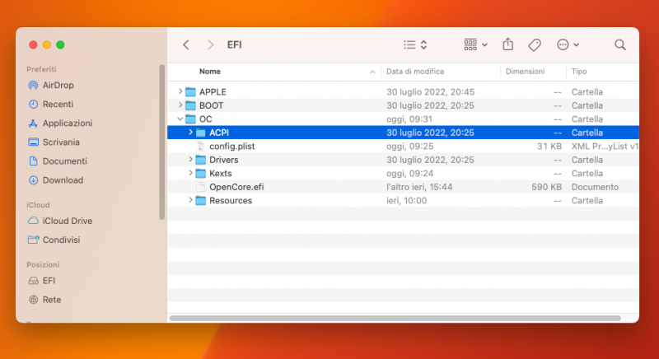Click the Search magnifier icon
The image size is (659, 359).
pyautogui.click(x=620, y=44)
